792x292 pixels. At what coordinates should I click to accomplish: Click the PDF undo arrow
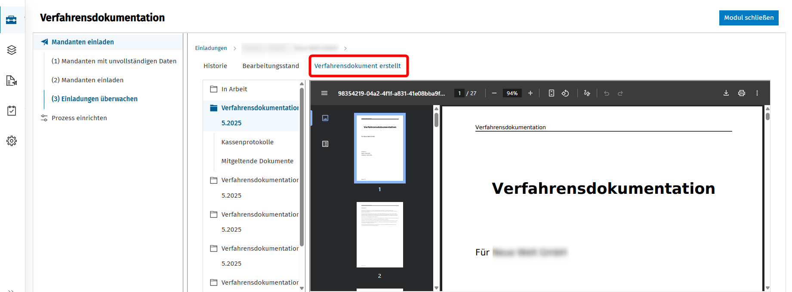[x=607, y=93]
